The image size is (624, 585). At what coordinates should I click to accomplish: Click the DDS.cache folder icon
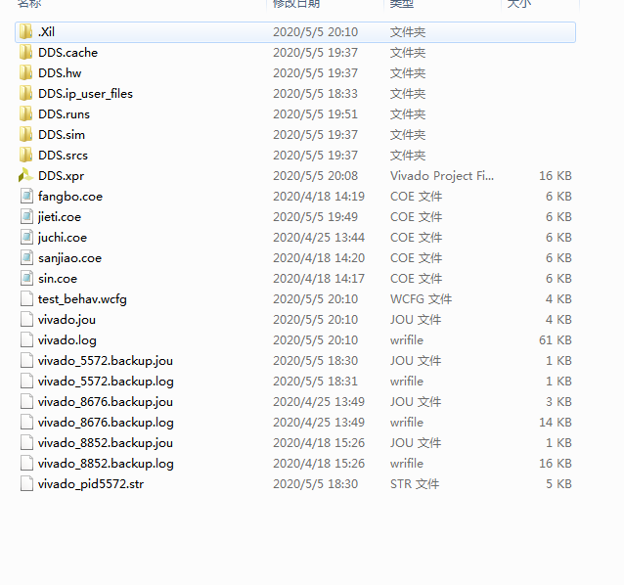25,53
